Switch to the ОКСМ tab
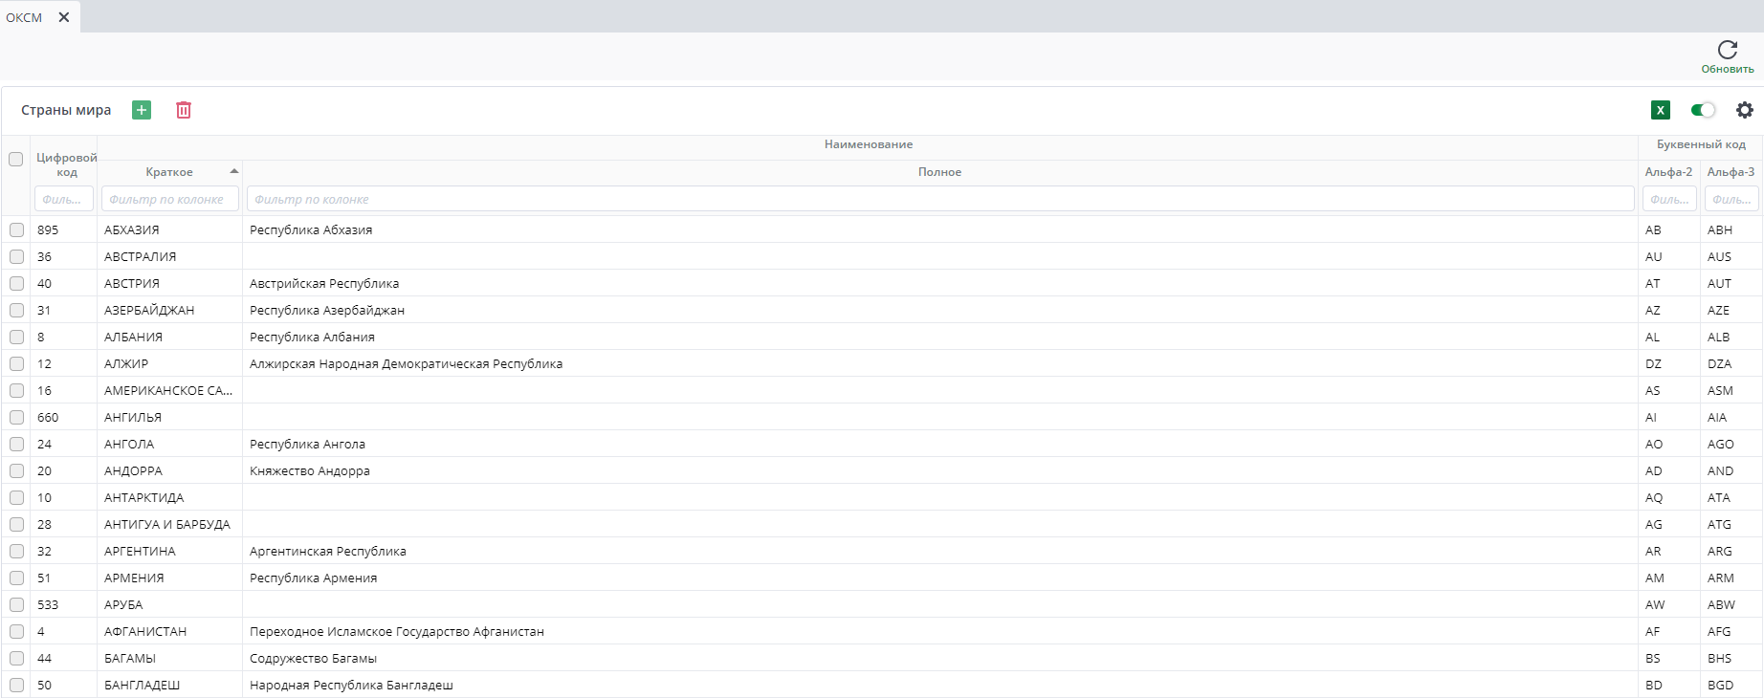1764x698 pixels. click(x=24, y=17)
